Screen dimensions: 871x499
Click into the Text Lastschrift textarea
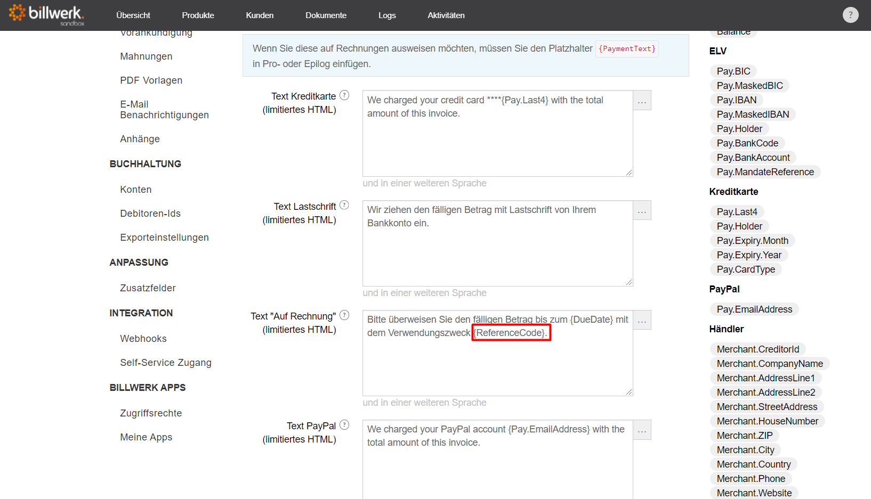[x=497, y=243]
